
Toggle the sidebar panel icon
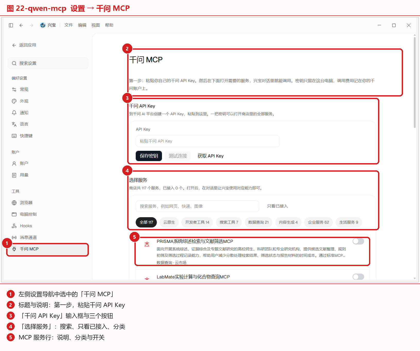coord(11,25)
